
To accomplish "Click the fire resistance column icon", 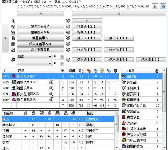I will (89, 71).
